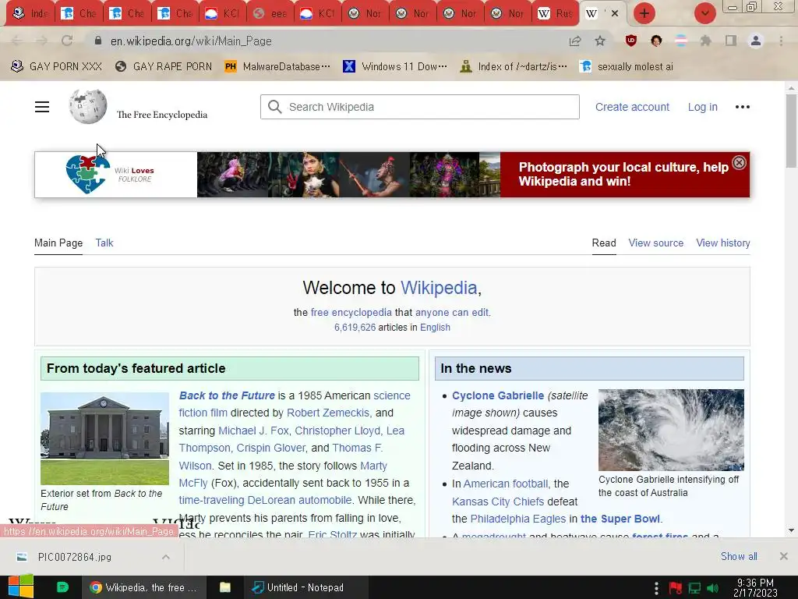Expand the PIC0072864.jpg download options chevron
The image size is (798, 599).
coord(166,557)
